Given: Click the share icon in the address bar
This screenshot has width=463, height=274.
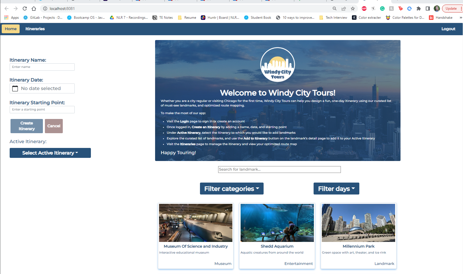Looking at the screenshot, I should [344, 9].
